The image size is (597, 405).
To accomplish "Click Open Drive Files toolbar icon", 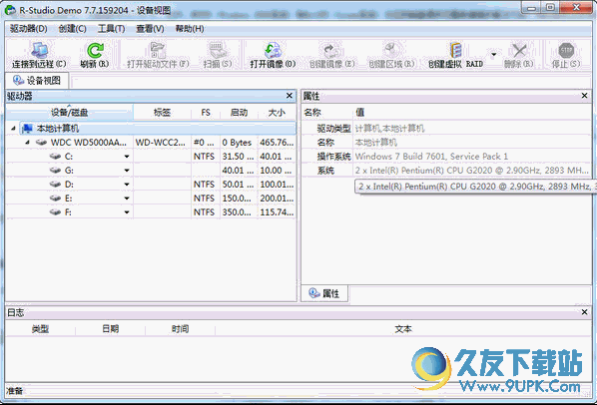I will tap(158, 51).
